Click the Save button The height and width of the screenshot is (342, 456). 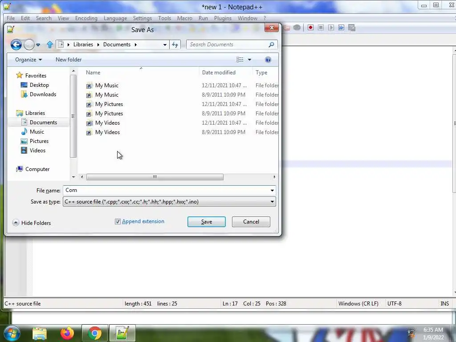207,222
